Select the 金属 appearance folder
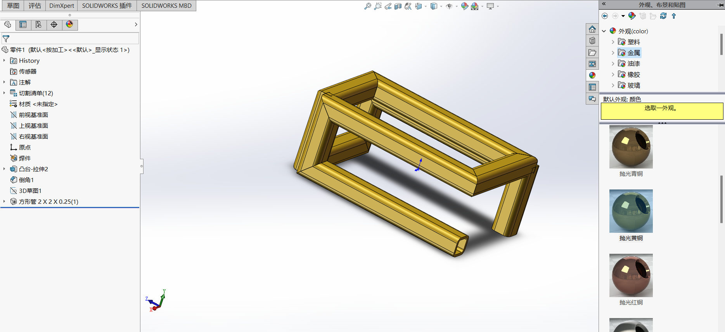Viewport: 725px width, 332px height. click(x=629, y=53)
